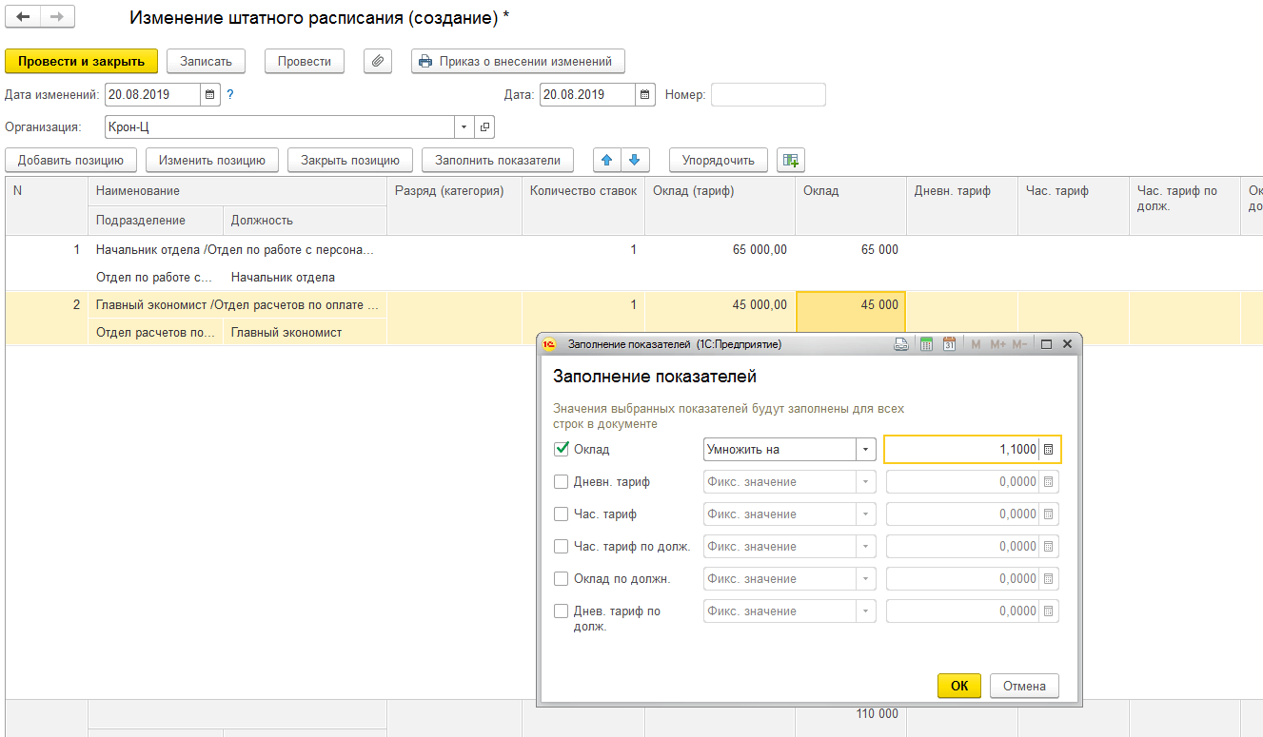
Task: Move selected row up with blue arrow
Action: click(x=607, y=160)
